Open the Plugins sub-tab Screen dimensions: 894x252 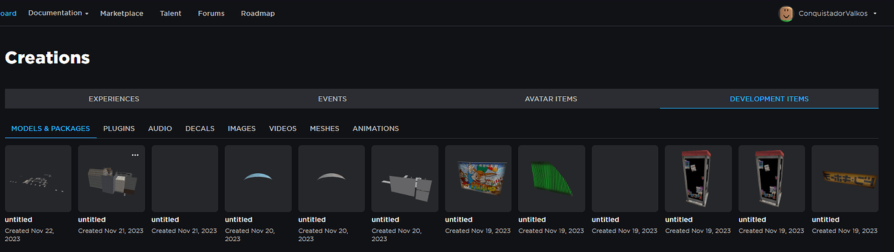click(x=119, y=129)
